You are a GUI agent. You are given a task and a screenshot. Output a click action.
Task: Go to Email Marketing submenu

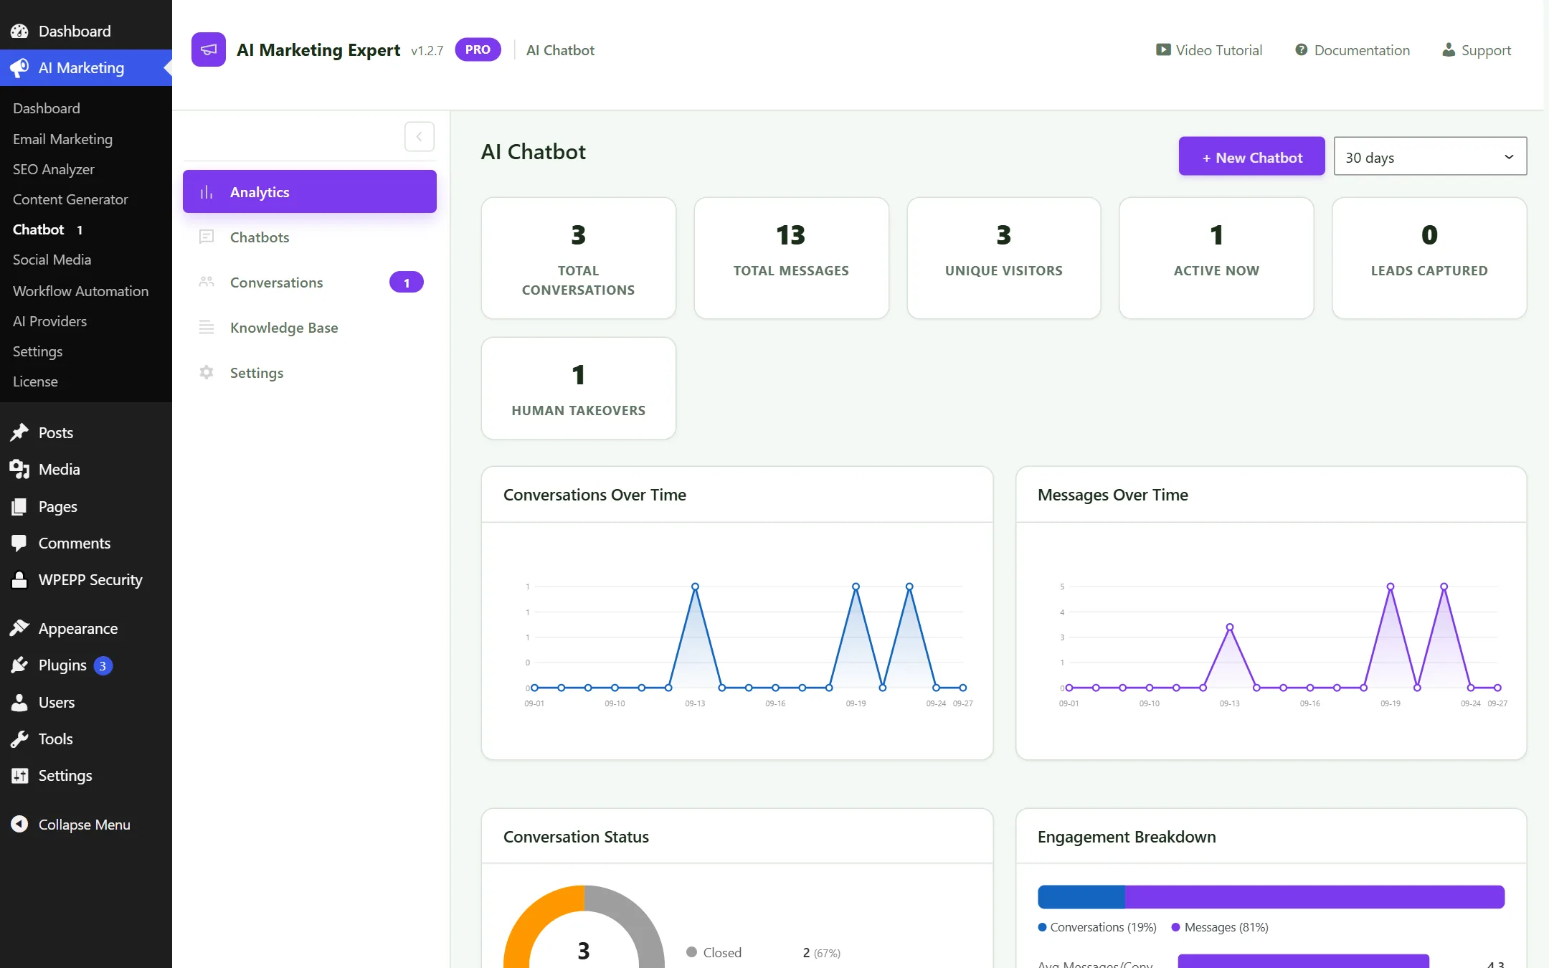point(62,138)
